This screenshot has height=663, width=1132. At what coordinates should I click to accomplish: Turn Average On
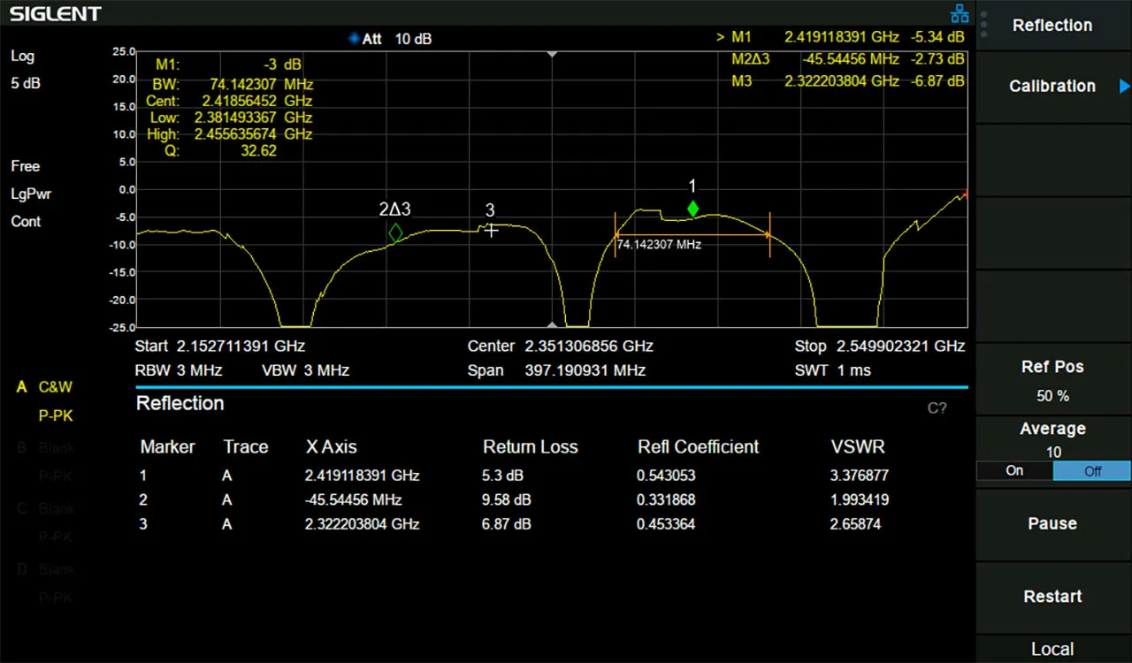[x=1014, y=471]
